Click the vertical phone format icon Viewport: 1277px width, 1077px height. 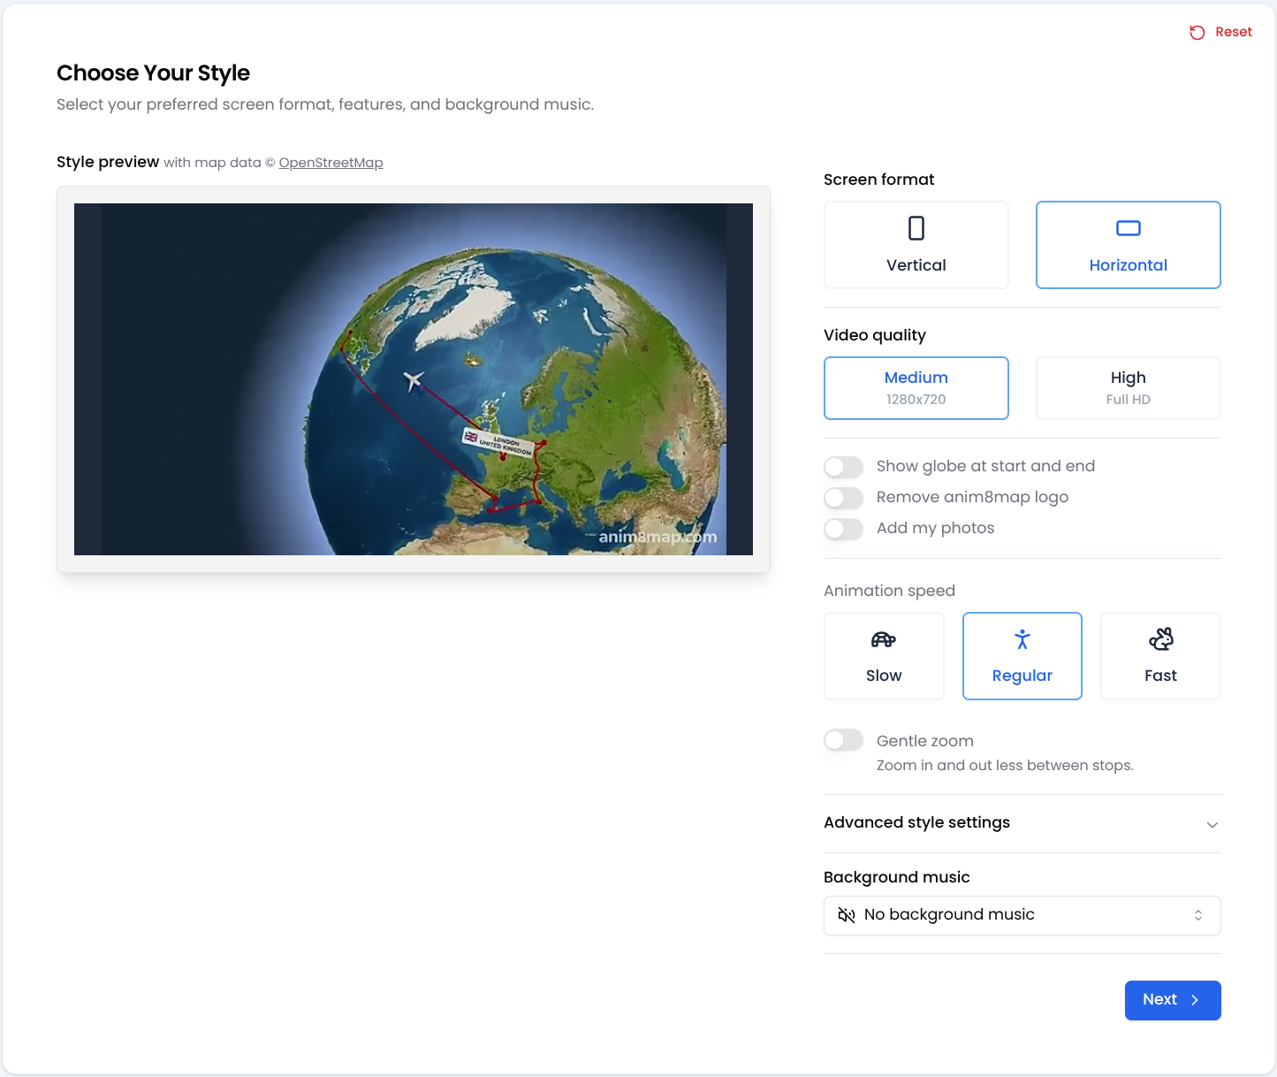(916, 228)
